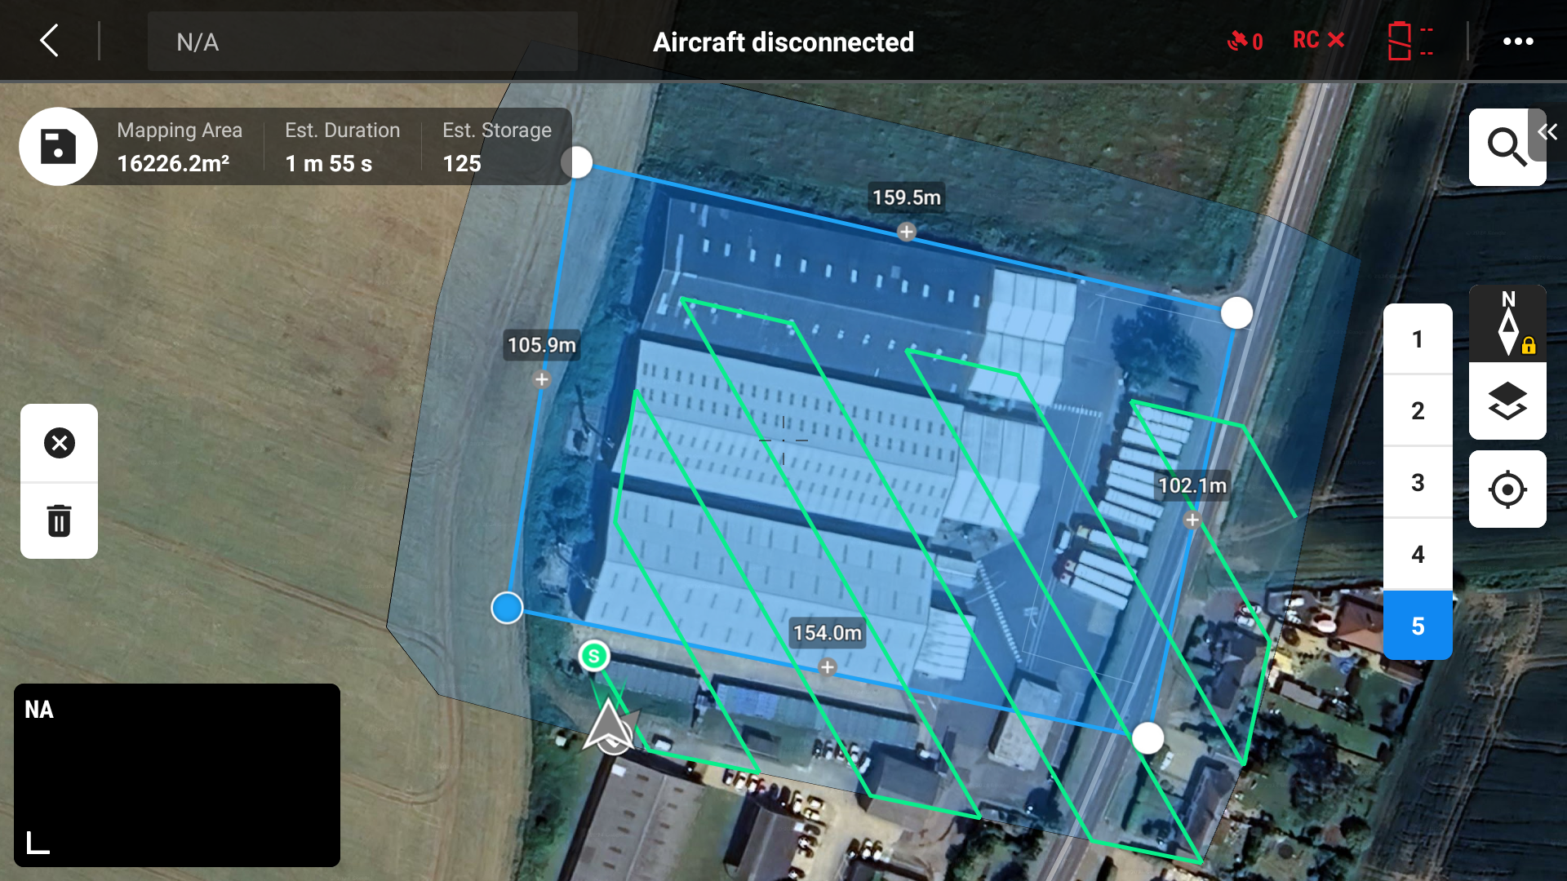Open the three-dot more menu
This screenshot has height=881, width=1567.
[1518, 42]
